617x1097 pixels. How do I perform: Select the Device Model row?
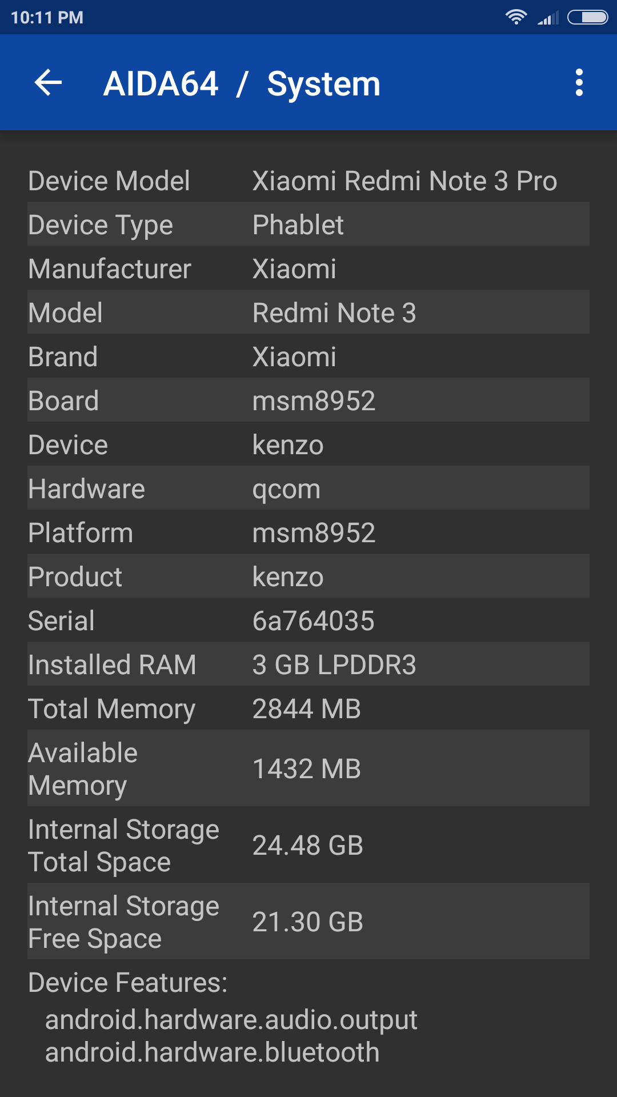[x=308, y=181]
